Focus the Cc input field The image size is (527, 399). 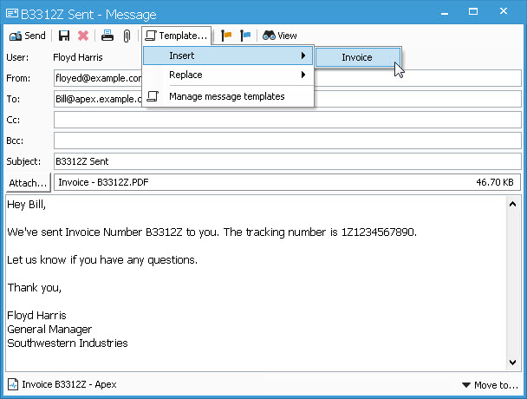288,120
